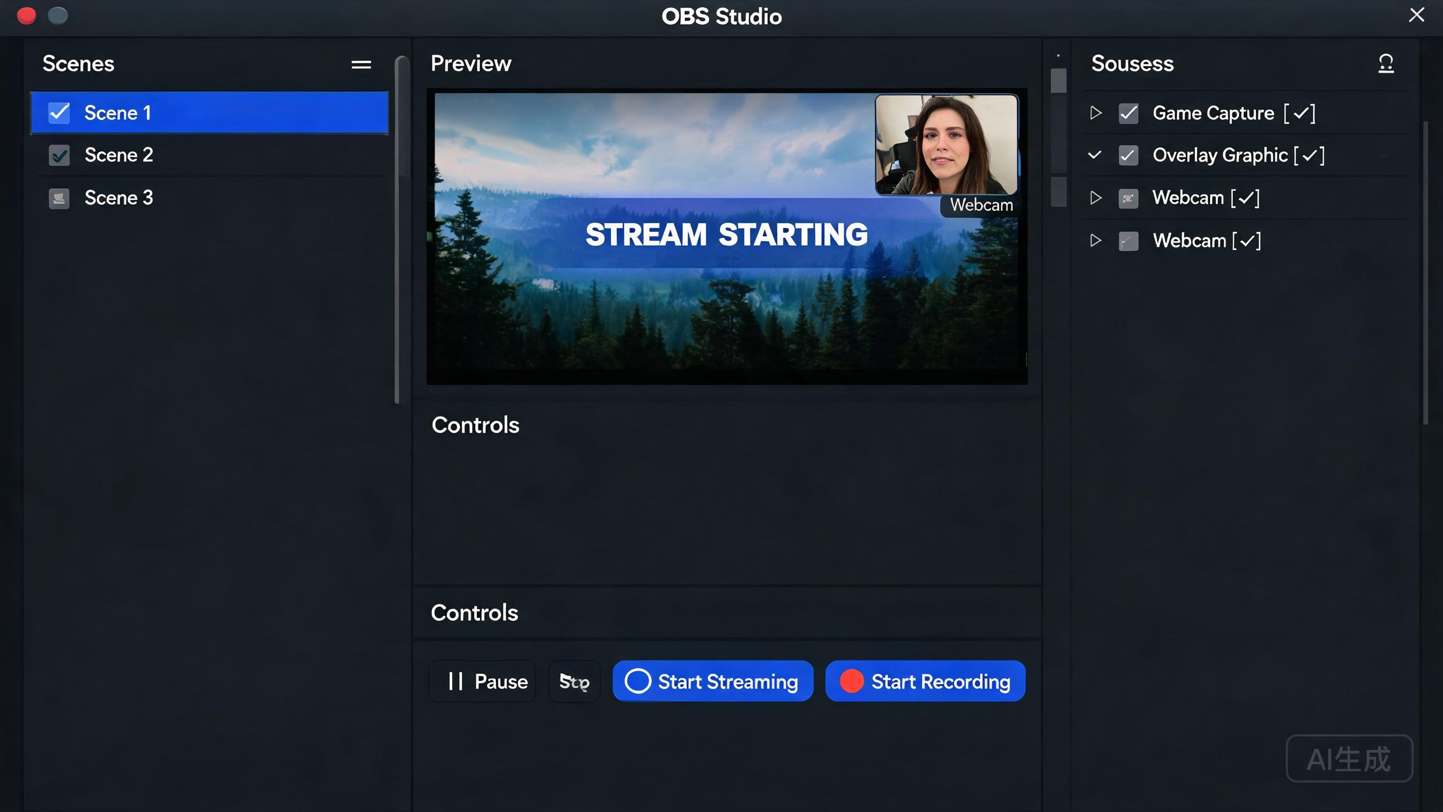
Task: Click the headset icon in Sources header
Action: coord(1386,63)
